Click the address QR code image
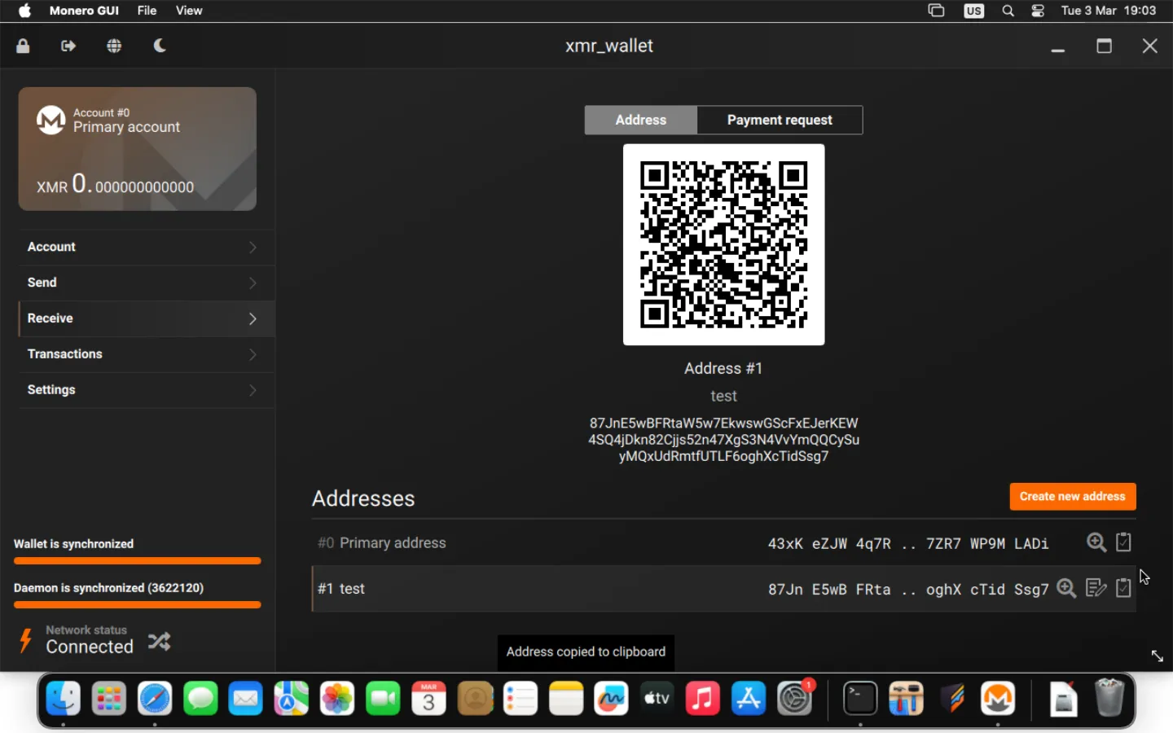This screenshot has width=1173, height=733. pos(724,245)
